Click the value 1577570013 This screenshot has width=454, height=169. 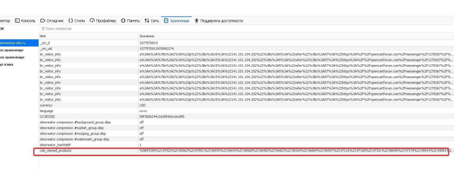tap(148, 43)
